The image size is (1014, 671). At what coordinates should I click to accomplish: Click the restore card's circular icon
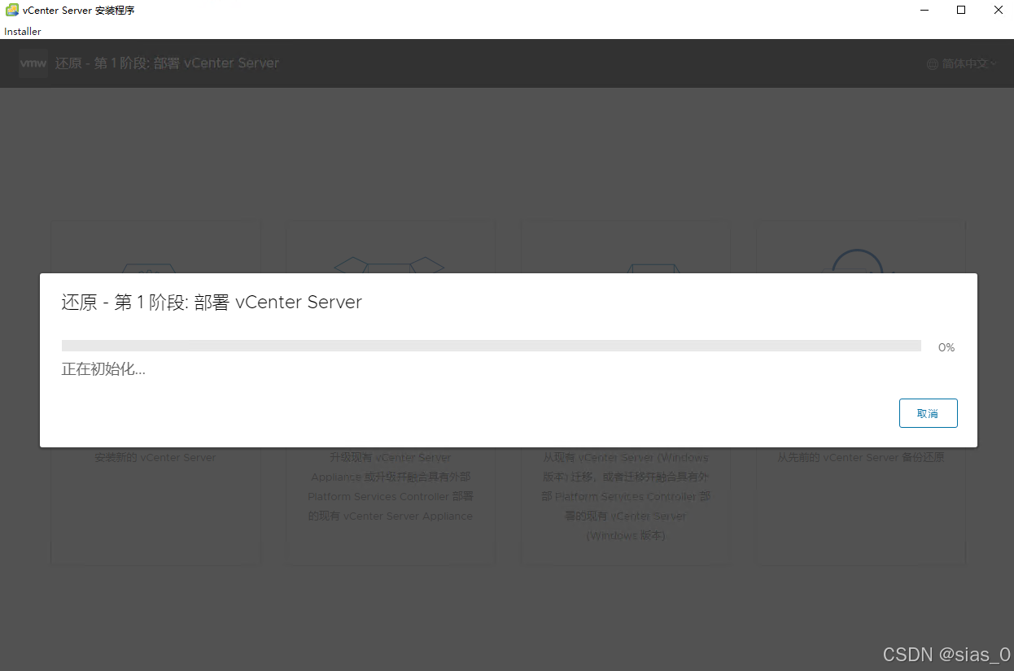pyautogui.click(x=858, y=260)
